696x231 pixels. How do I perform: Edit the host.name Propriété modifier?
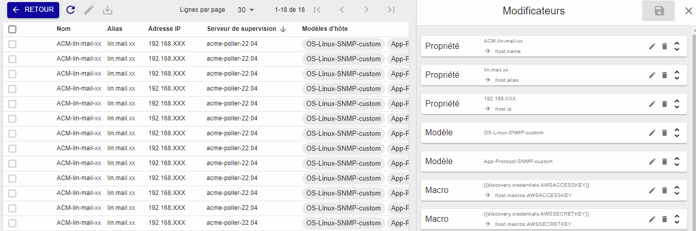[x=652, y=46]
